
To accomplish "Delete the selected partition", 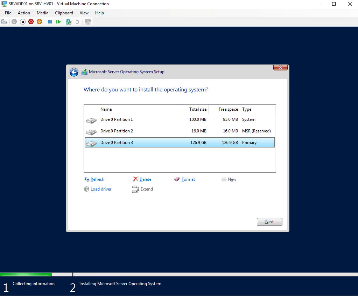I will click(x=145, y=179).
